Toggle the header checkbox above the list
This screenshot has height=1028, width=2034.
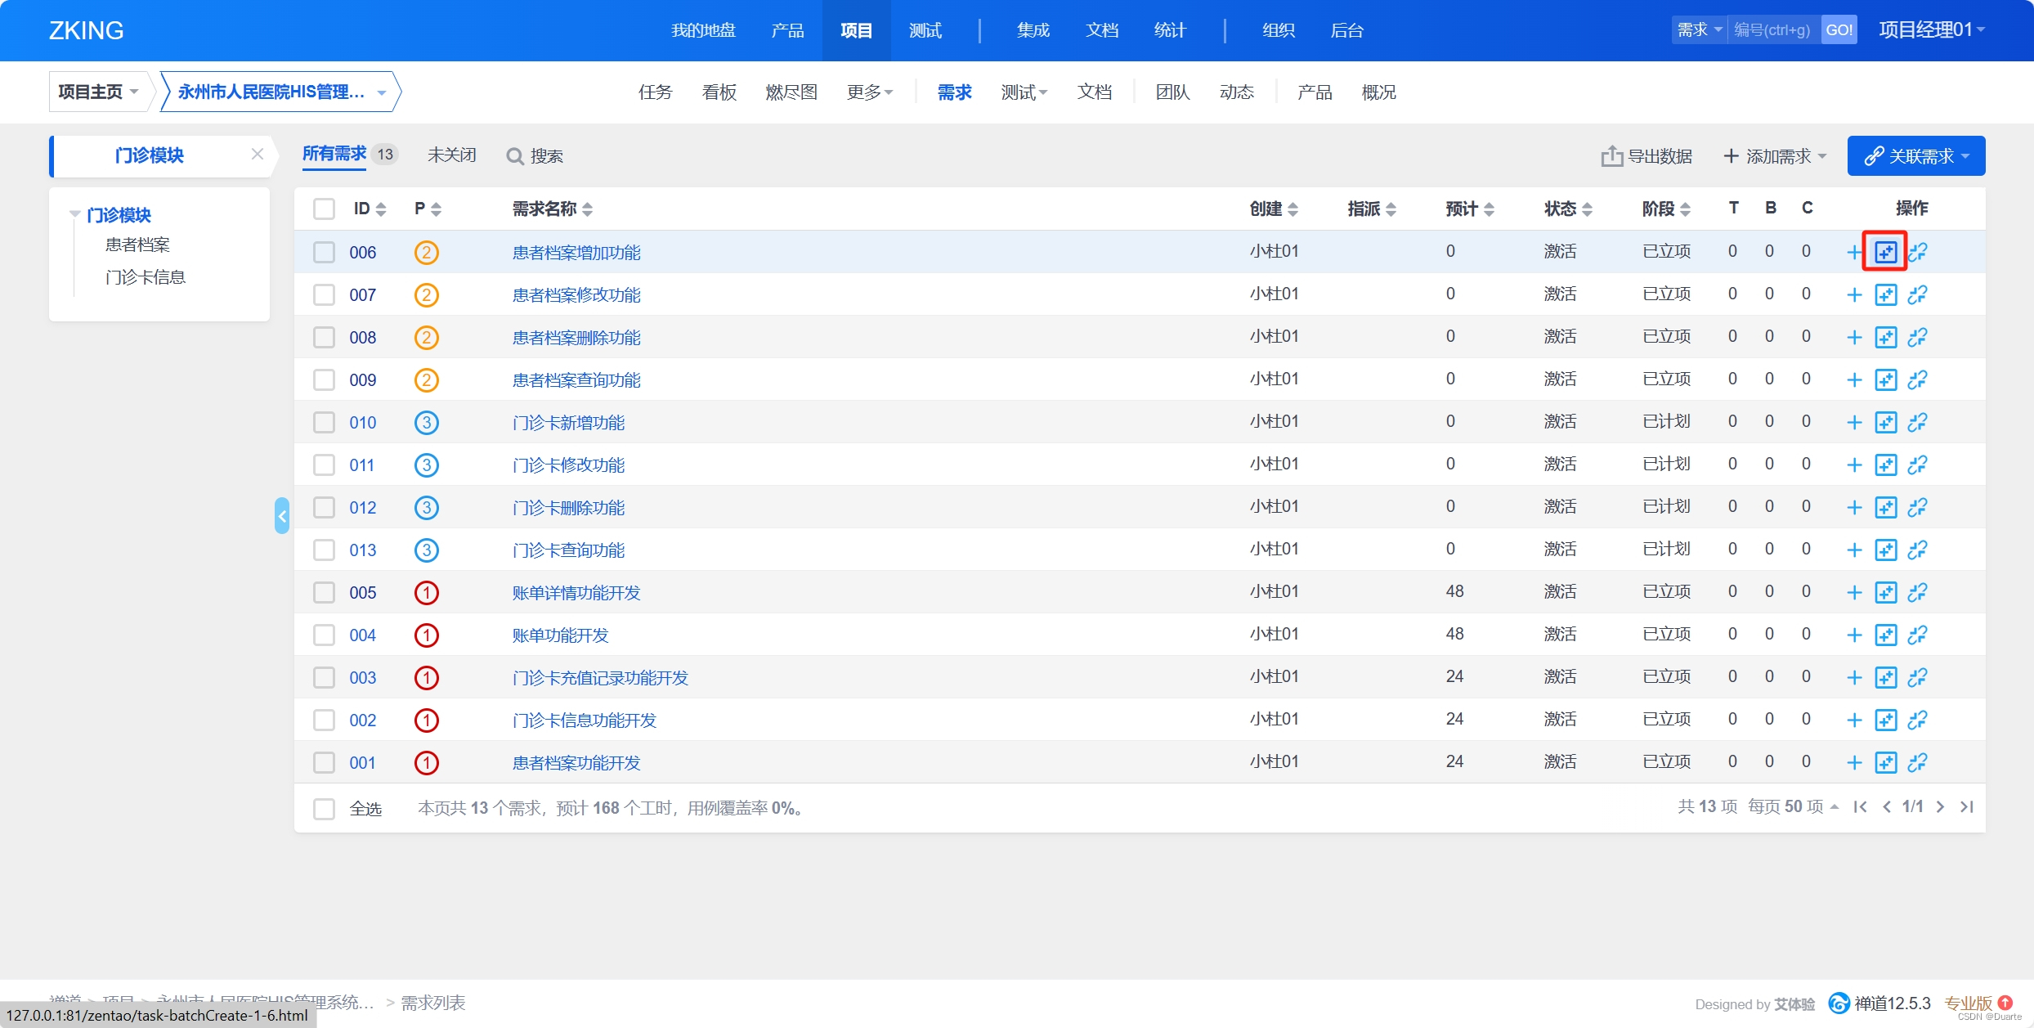pos(325,209)
